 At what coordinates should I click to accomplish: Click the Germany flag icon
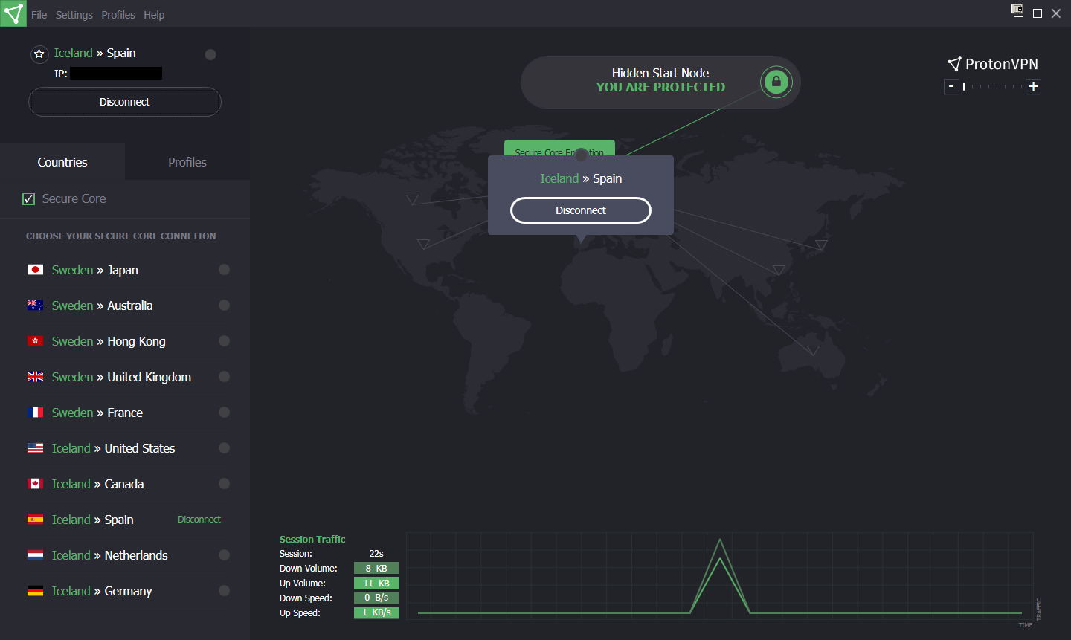[x=35, y=591]
